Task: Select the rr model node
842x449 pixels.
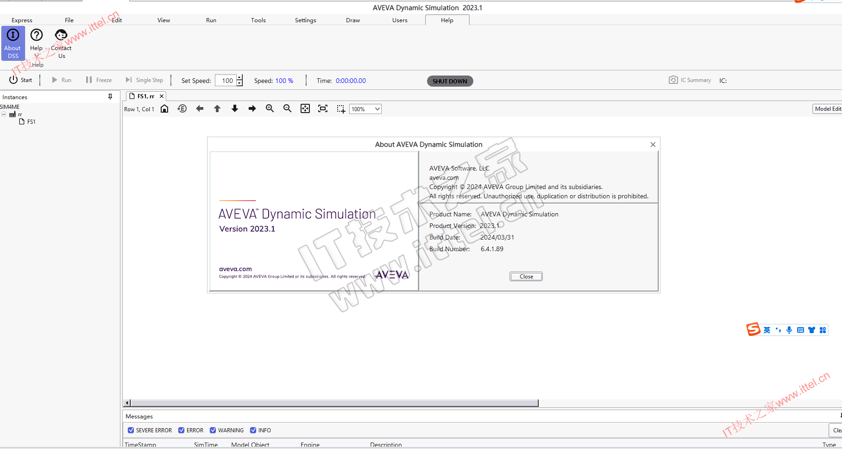Action: (20, 114)
